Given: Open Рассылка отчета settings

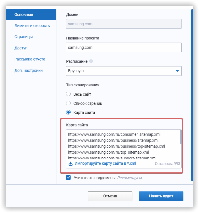Looking at the screenshot, I should click(30, 59).
